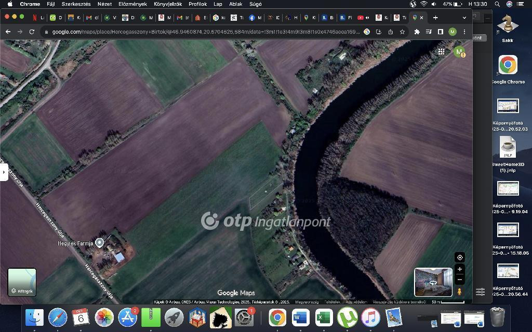Open a new browser tab
Screen dimensions: 532x332
coord(435,17)
